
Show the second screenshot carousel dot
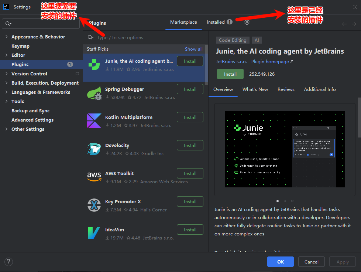[285, 201]
